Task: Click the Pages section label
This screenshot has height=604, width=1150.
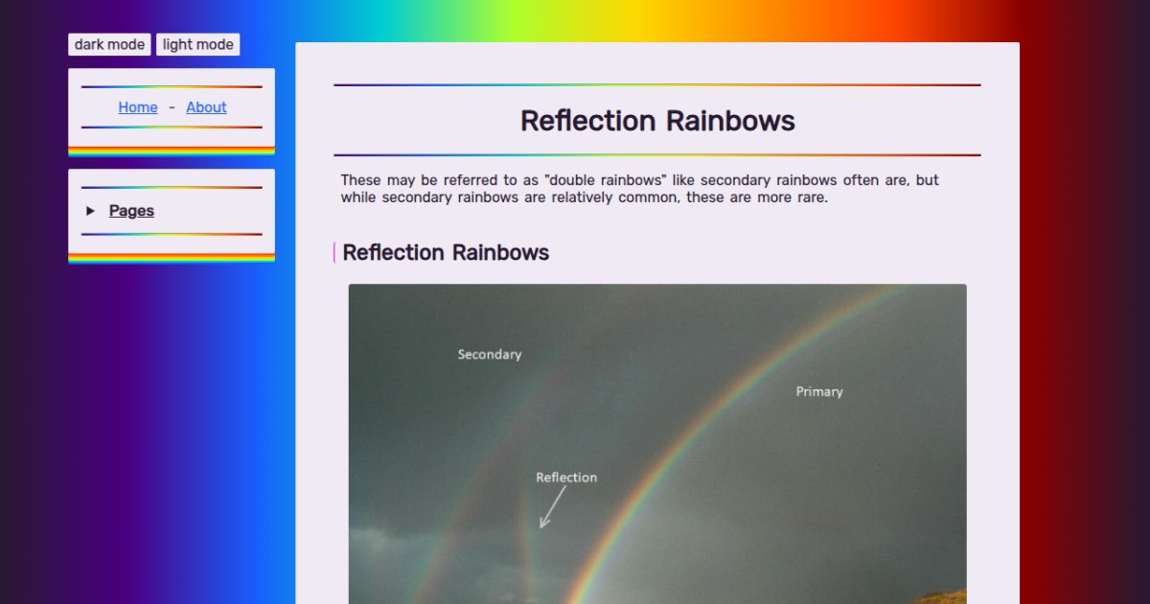Action: pyautogui.click(x=130, y=211)
